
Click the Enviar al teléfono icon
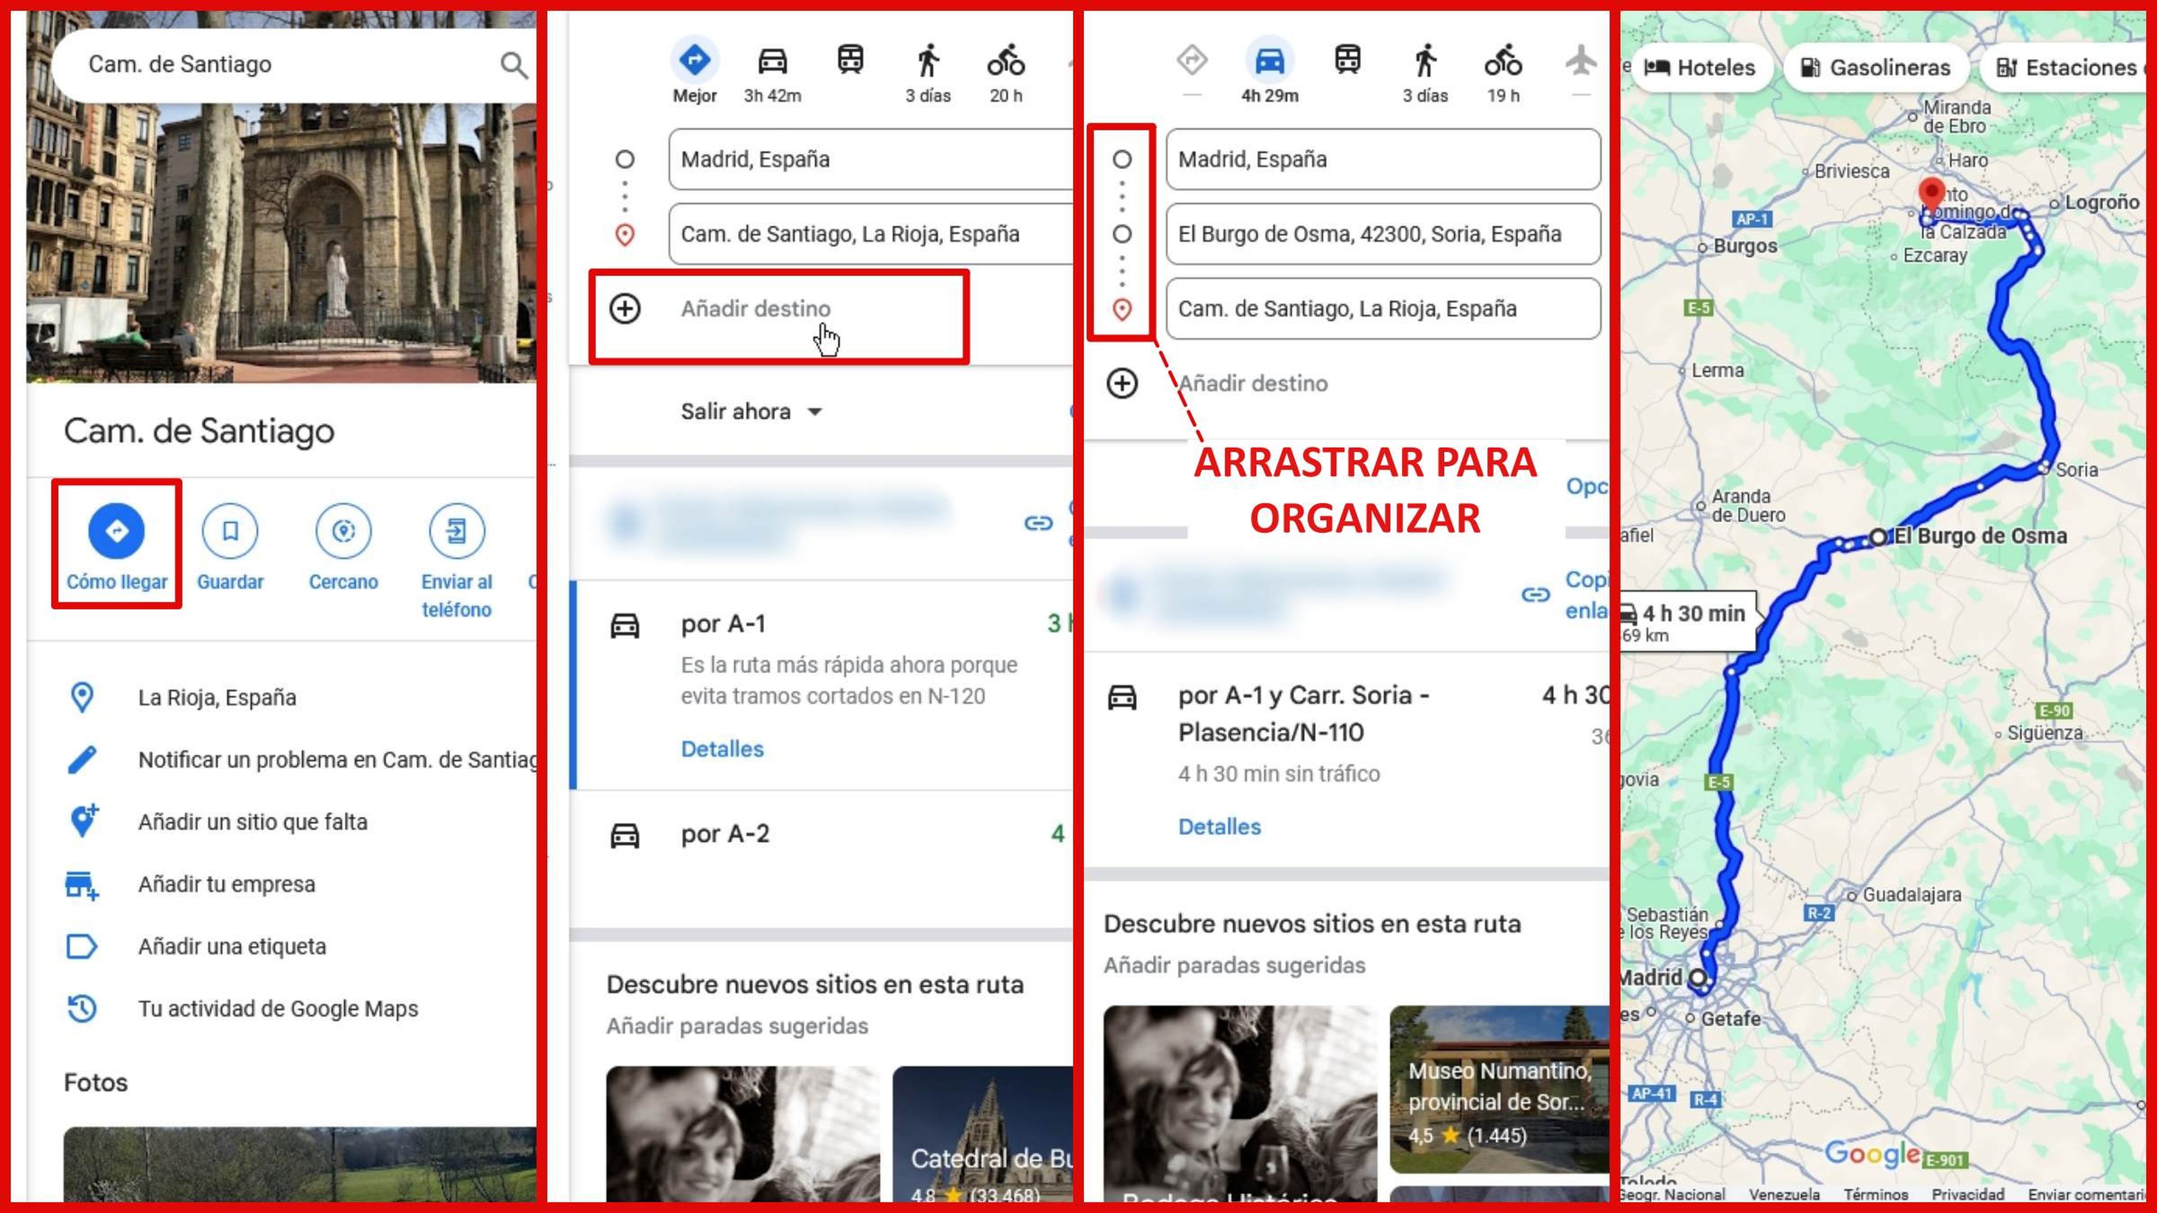[456, 530]
